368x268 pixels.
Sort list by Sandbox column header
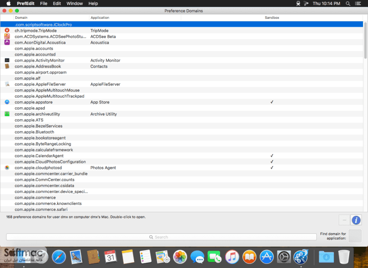(x=272, y=17)
